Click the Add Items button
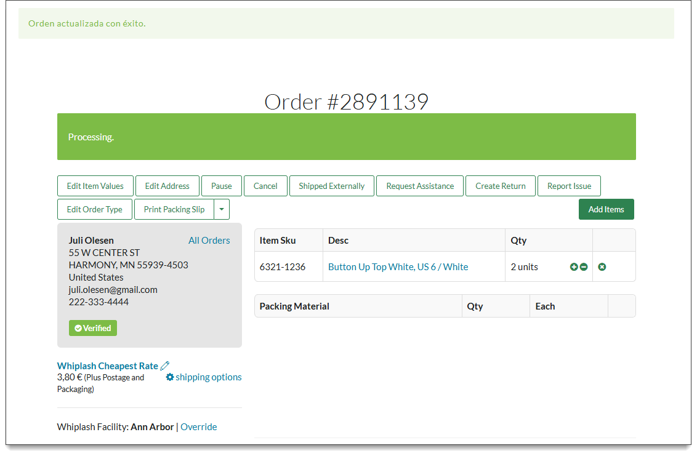 click(x=606, y=209)
